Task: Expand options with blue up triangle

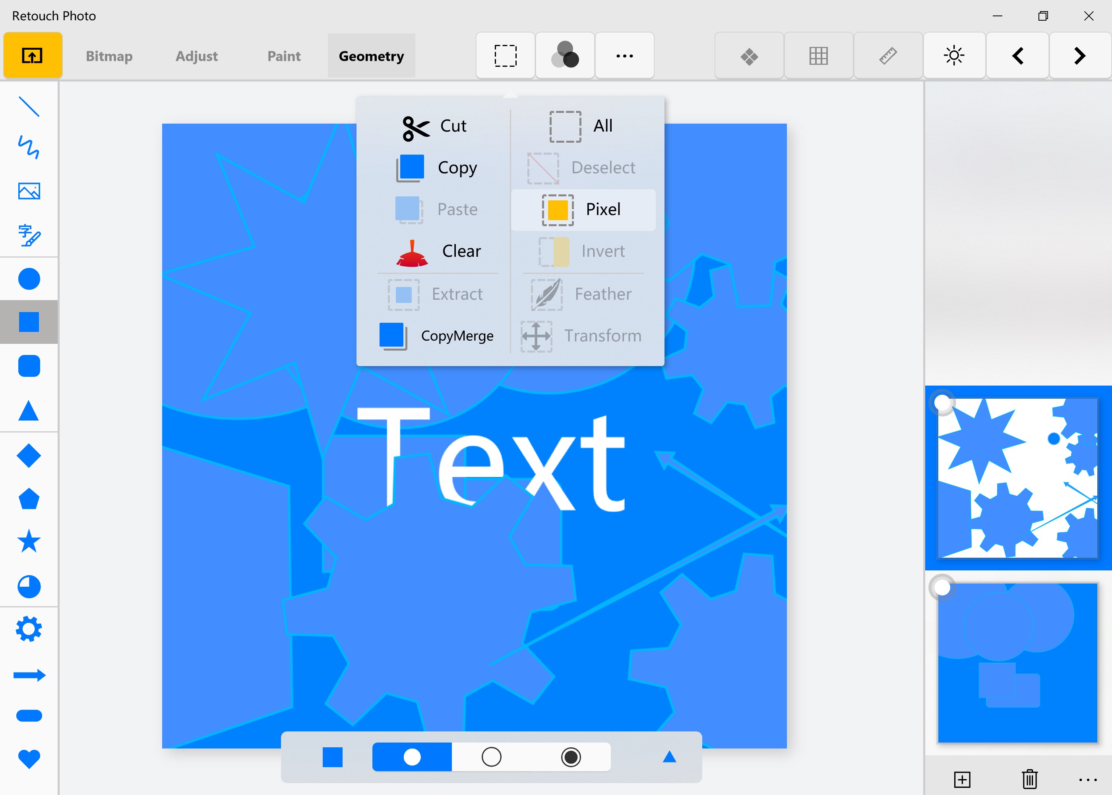Action: point(669,757)
